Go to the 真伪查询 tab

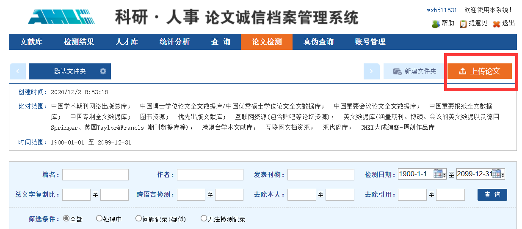(x=318, y=42)
